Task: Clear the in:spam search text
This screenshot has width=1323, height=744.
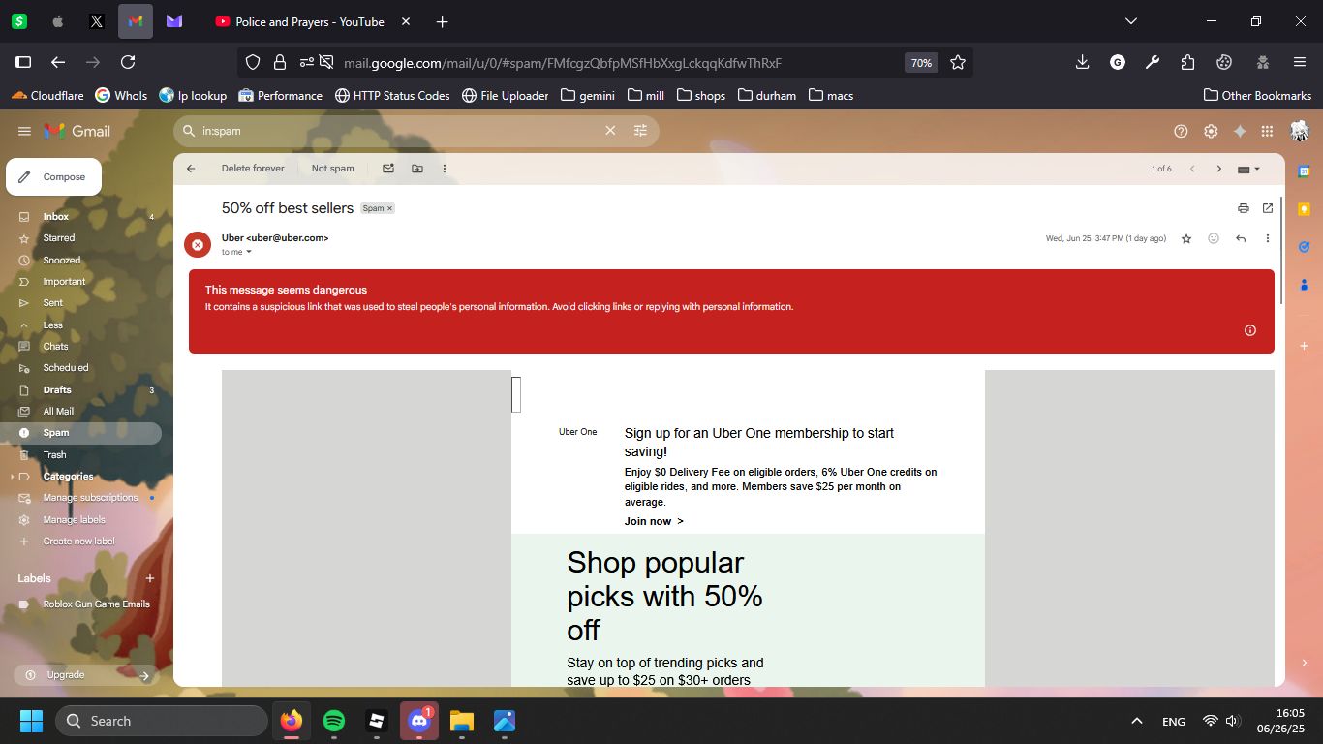Action: point(610,131)
